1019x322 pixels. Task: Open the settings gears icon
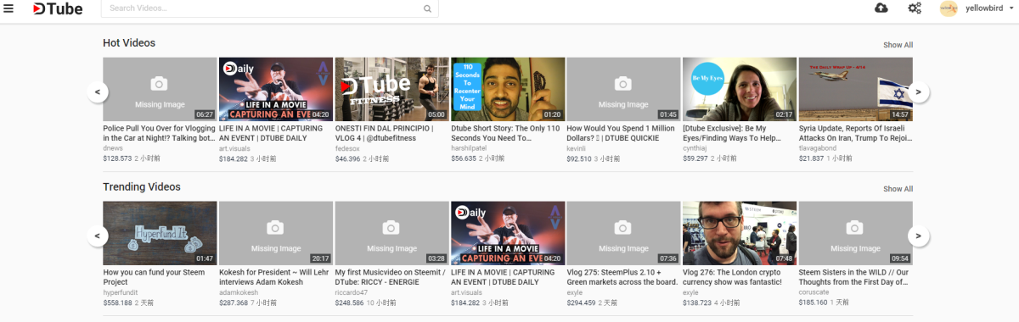point(915,8)
